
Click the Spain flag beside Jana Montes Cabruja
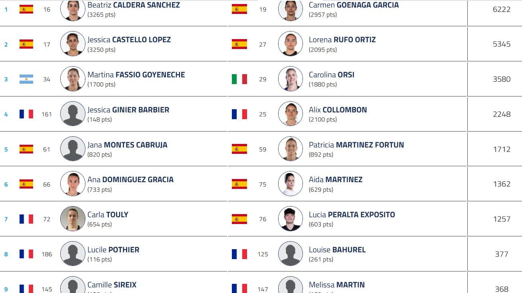point(26,149)
